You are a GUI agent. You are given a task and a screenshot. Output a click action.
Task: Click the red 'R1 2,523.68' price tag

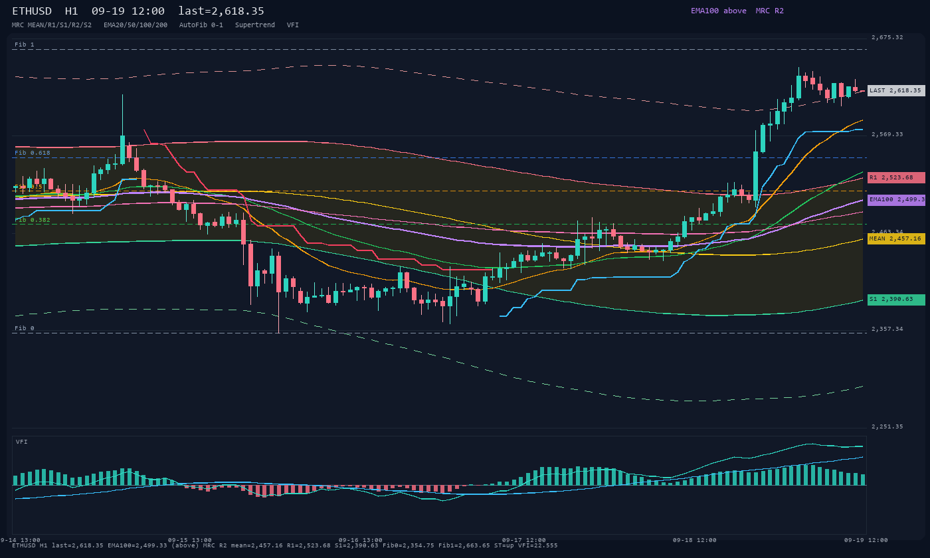pyautogui.click(x=896, y=178)
